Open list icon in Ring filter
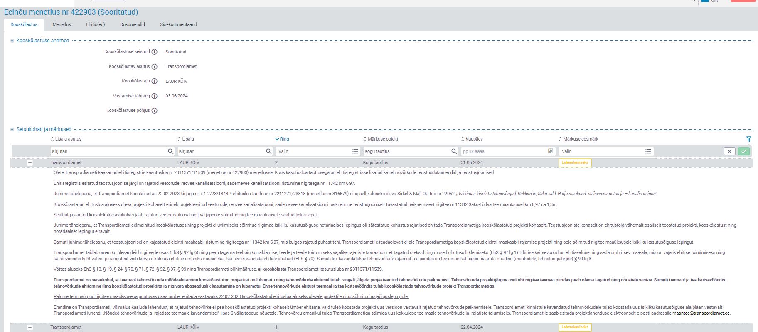The width and height of the screenshot is (758, 332). pyautogui.click(x=355, y=151)
